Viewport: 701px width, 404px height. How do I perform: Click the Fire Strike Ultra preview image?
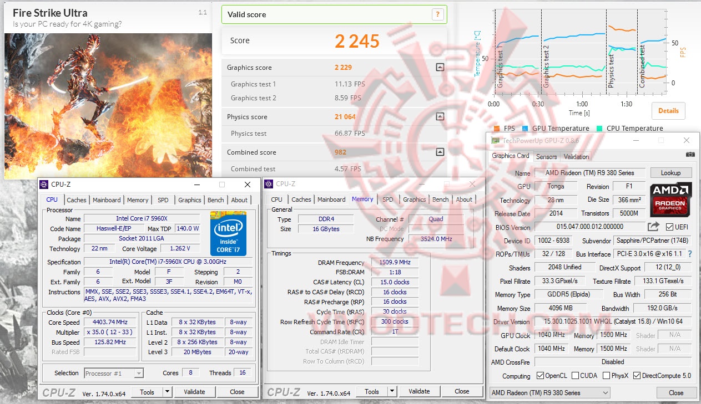pyautogui.click(x=108, y=105)
